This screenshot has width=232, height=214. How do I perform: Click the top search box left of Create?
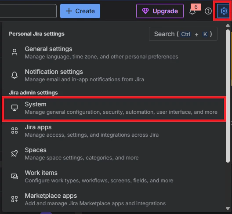28,11
